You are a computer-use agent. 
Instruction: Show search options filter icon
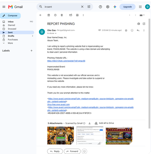point(89,7)
